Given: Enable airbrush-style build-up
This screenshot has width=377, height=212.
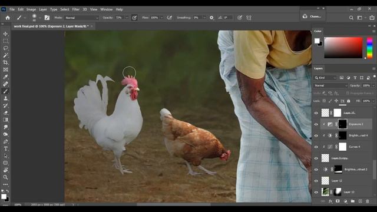Looking at the screenshot, I should (170, 18).
